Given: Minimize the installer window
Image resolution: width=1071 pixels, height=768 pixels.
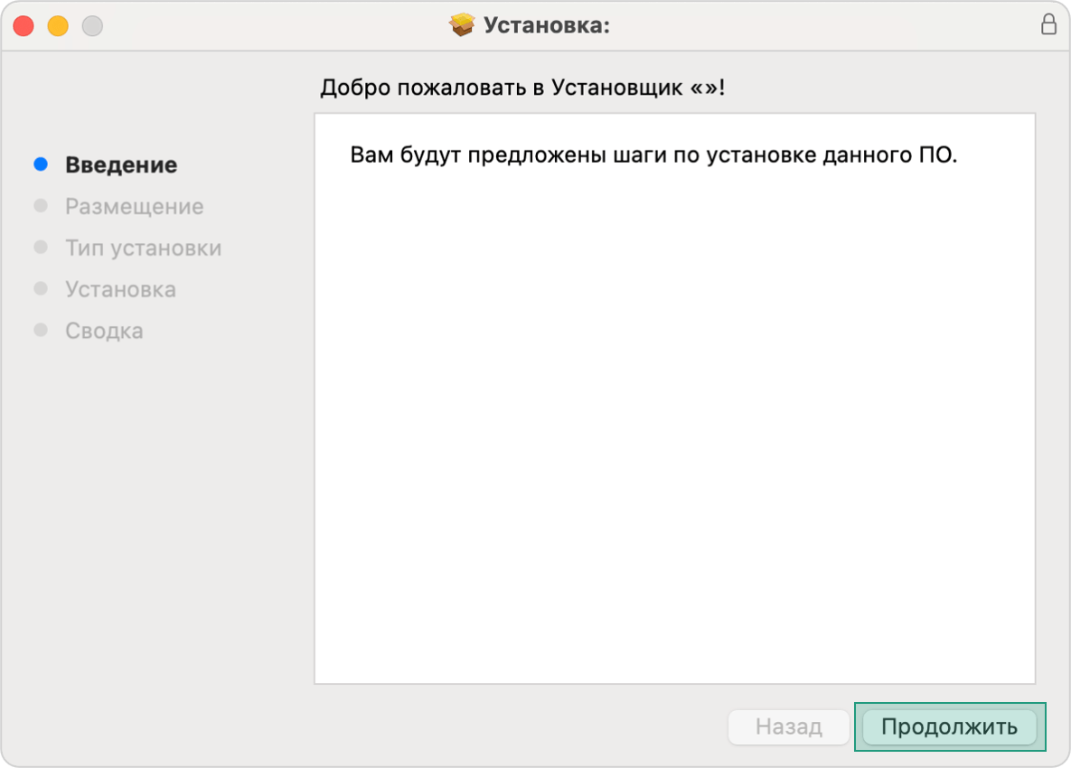Looking at the screenshot, I should click(58, 26).
